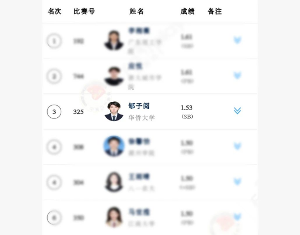View the first-place athlete's avatar
Image resolution: width=300 pixels, height=235 pixels.
(x=114, y=41)
